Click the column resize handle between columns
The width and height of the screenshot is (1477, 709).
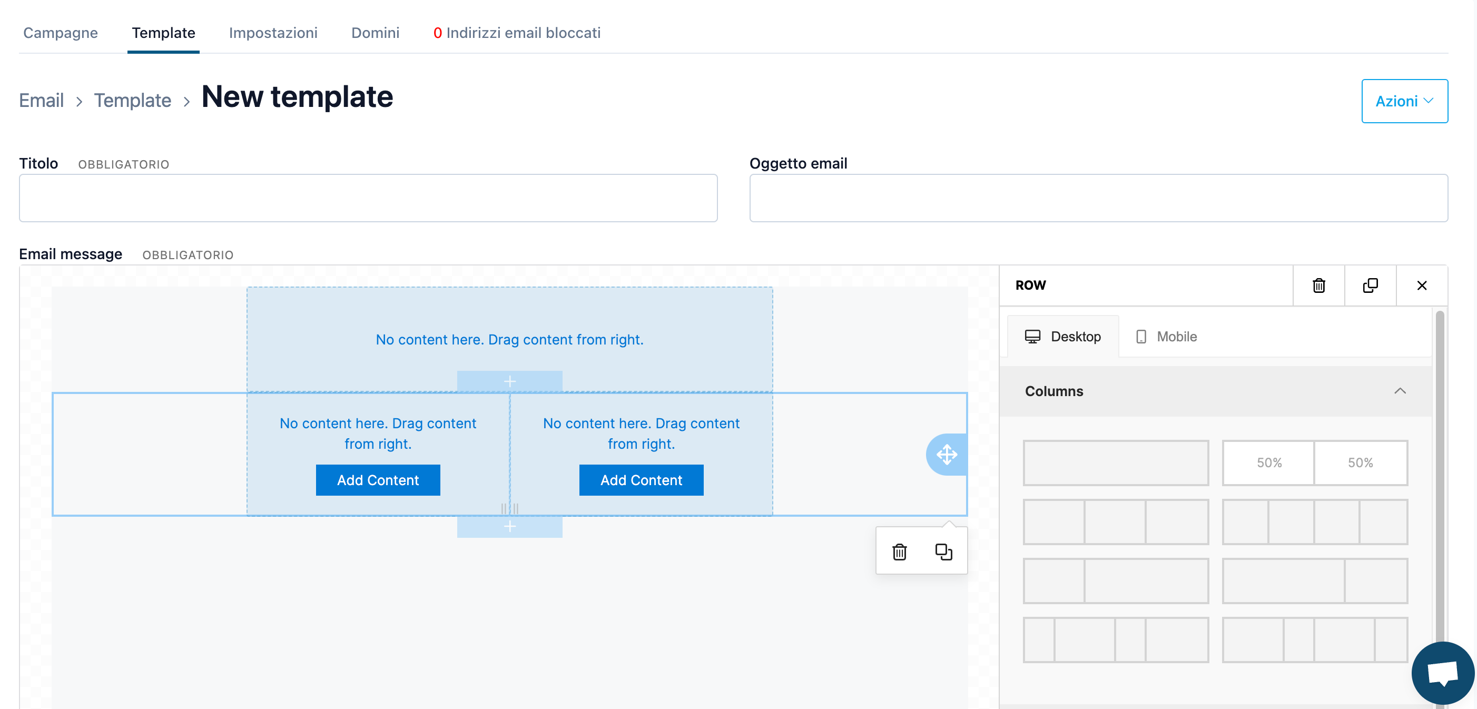point(510,508)
